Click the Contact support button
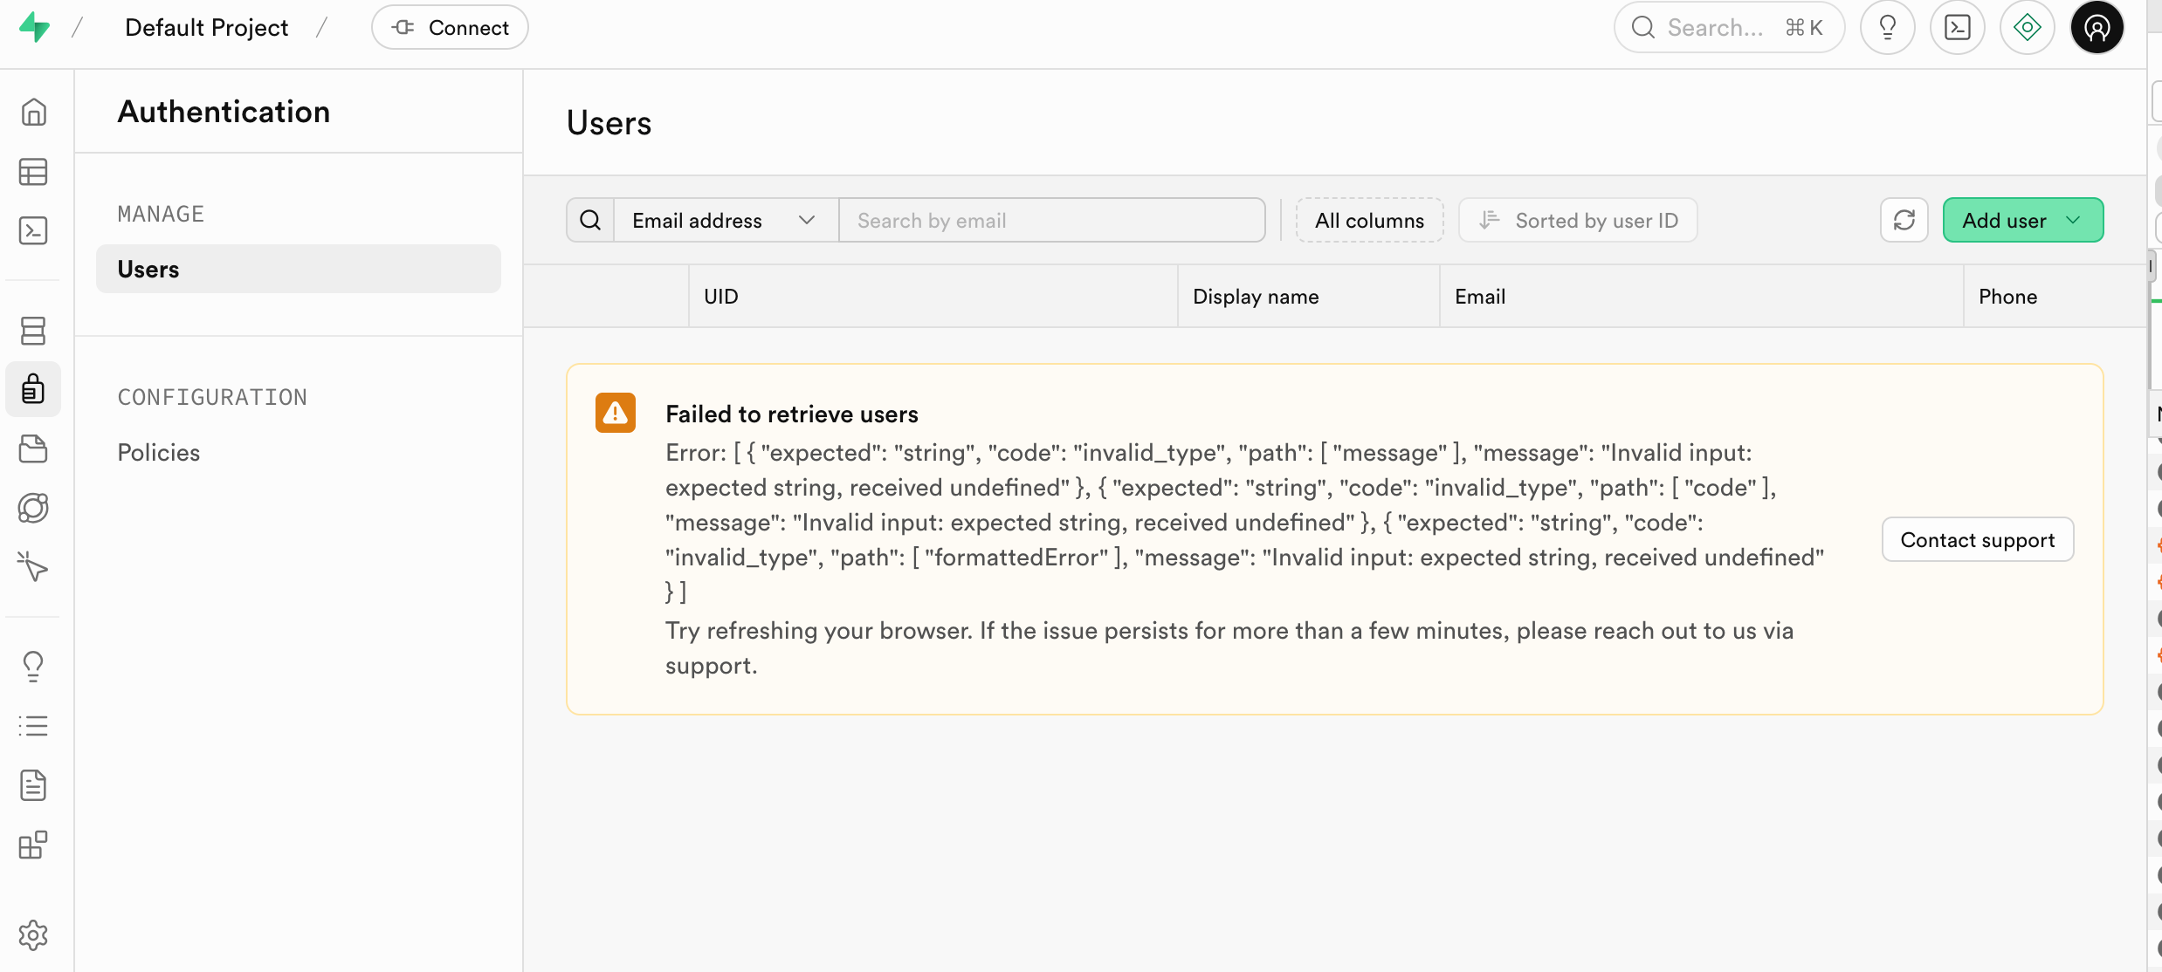 click(1977, 540)
